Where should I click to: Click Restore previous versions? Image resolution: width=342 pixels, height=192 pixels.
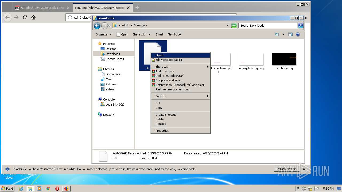click(x=181, y=89)
